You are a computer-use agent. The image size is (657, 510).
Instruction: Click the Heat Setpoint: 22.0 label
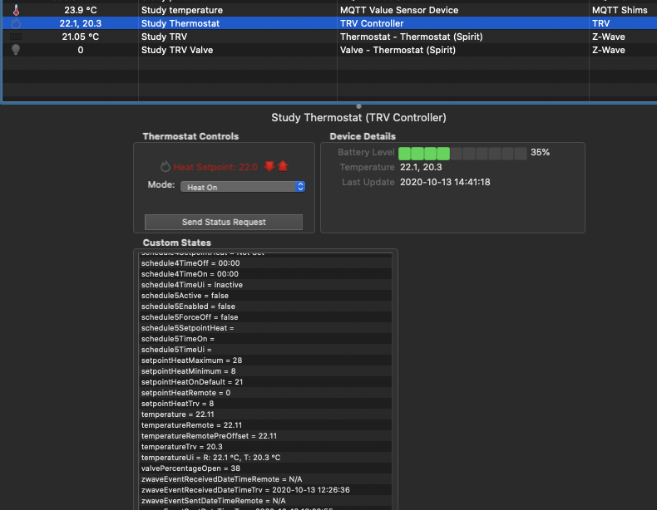tap(215, 167)
